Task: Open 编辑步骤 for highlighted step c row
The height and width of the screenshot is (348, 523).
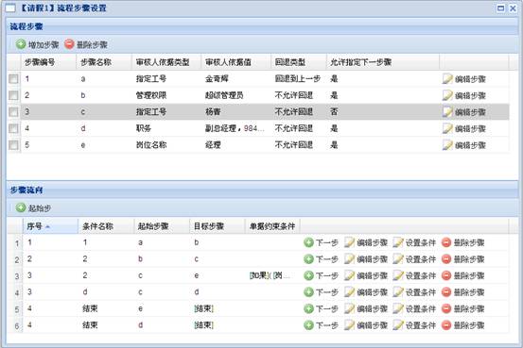Action: coord(463,112)
